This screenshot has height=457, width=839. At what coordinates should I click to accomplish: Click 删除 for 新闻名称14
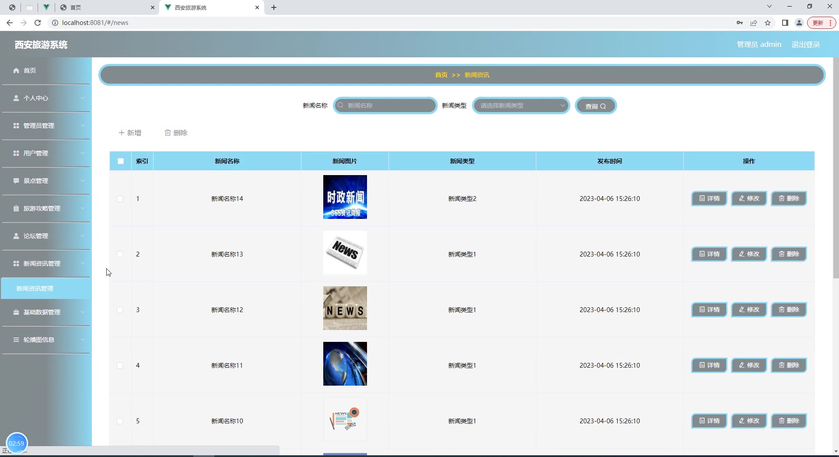(x=789, y=198)
